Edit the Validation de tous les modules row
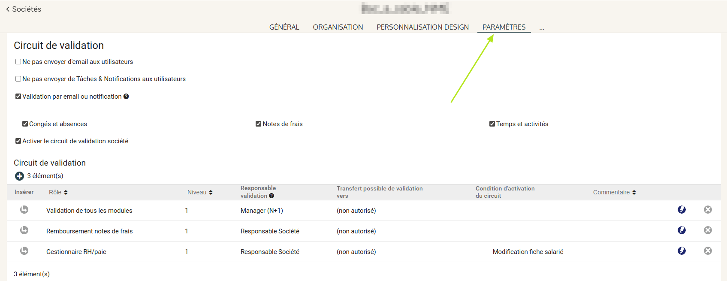Image resolution: width=727 pixels, height=281 pixels. click(x=682, y=210)
